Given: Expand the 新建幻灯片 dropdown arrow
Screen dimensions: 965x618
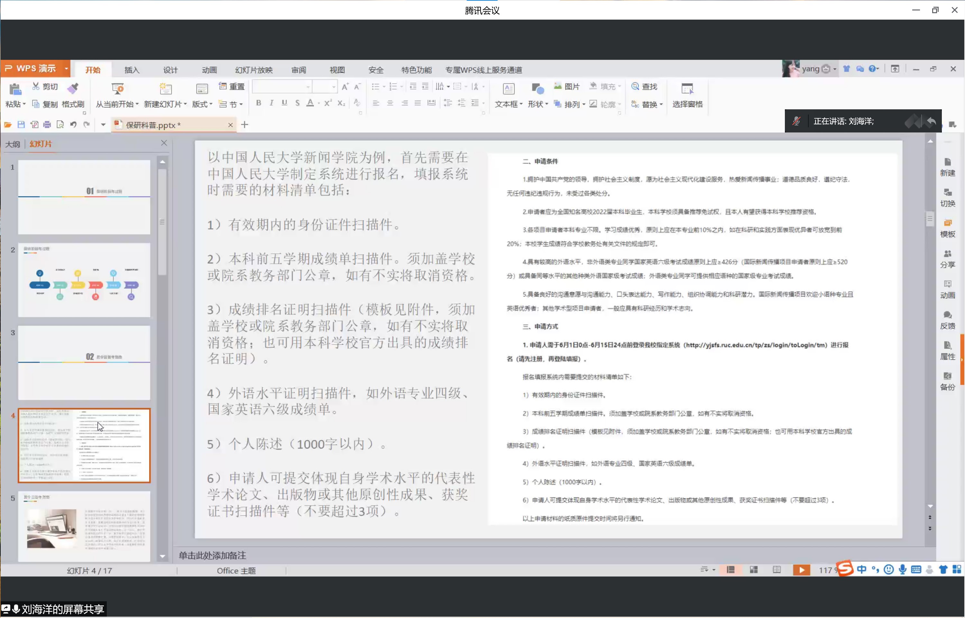Looking at the screenshot, I should (185, 104).
